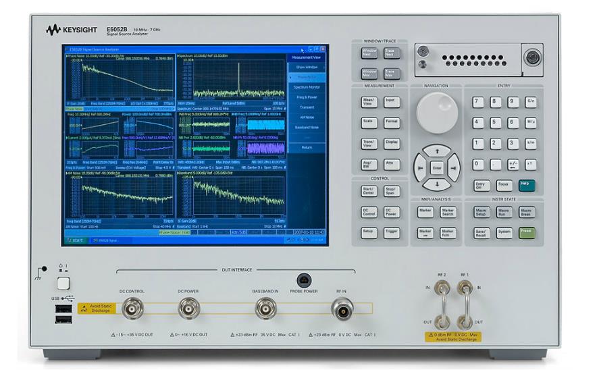Open the Windows start button

click(x=76, y=240)
